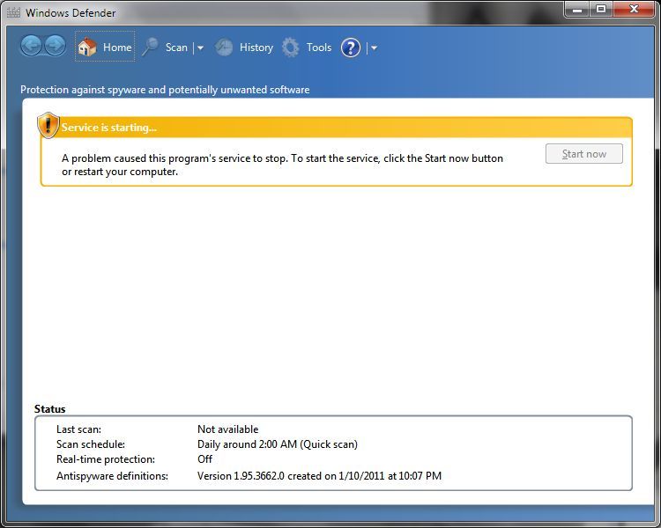Click the 'Service is starting...' banner text
Screen dimensions: 661x528
pos(108,128)
